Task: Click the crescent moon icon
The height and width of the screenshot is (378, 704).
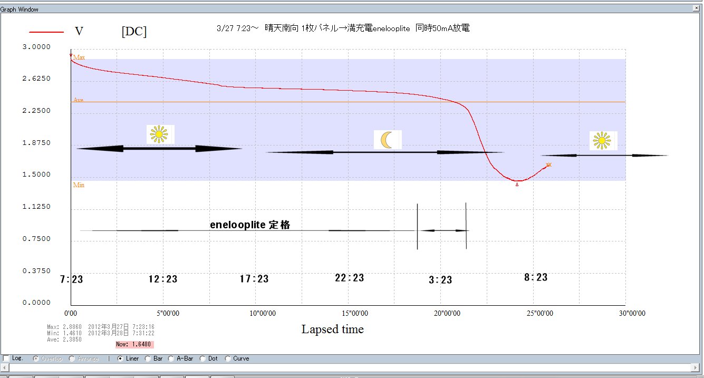Action: point(388,140)
